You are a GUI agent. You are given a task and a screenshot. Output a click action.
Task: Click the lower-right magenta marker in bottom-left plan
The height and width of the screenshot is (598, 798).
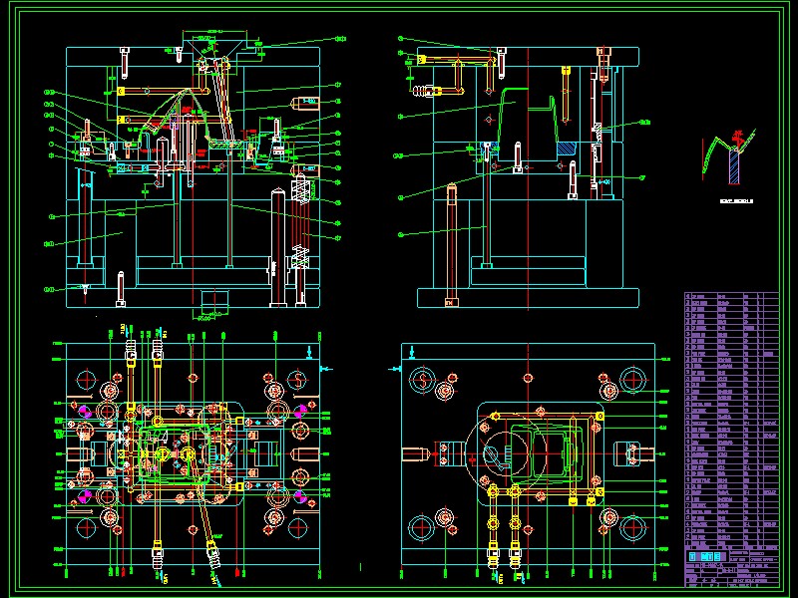coord(300,493)
